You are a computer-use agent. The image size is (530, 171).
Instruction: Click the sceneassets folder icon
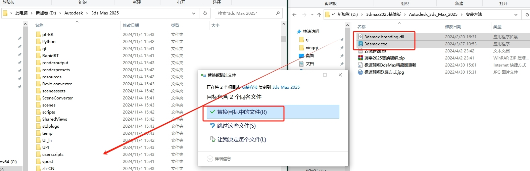pos(38,91)
